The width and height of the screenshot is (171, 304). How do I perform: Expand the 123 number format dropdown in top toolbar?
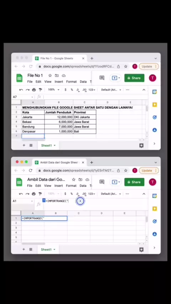(92, 90)
